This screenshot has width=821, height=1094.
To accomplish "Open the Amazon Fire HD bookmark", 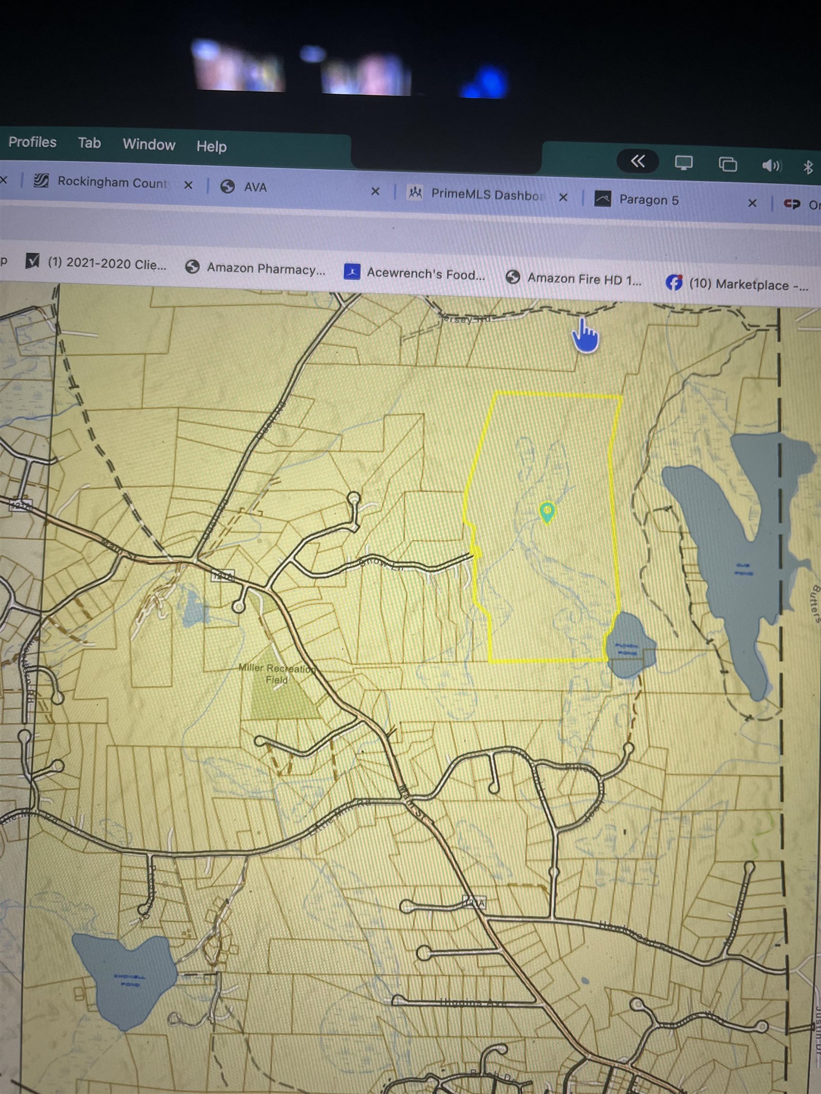I will click(583, 279).
